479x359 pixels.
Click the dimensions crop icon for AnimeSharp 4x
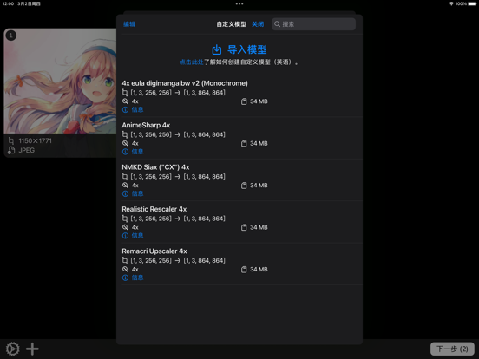coord(125,134)
